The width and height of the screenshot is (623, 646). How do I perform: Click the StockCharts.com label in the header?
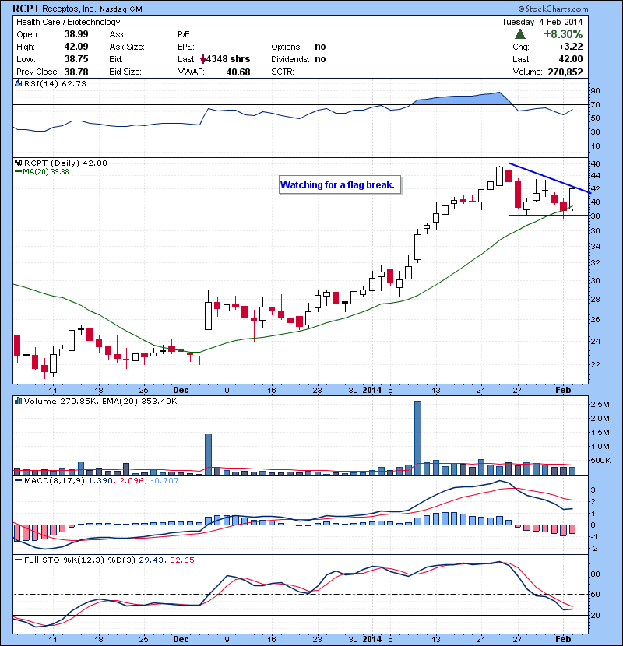pos(553,9)
